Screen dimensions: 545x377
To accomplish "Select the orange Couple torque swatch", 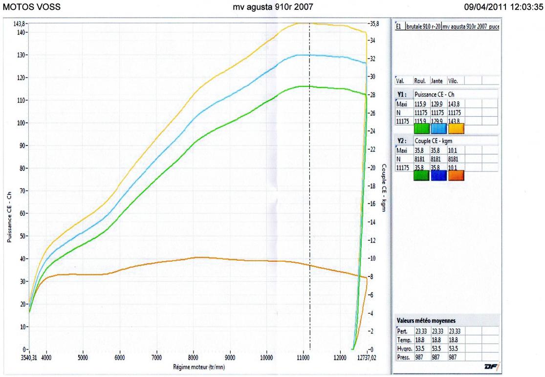I will click(456, 175).
